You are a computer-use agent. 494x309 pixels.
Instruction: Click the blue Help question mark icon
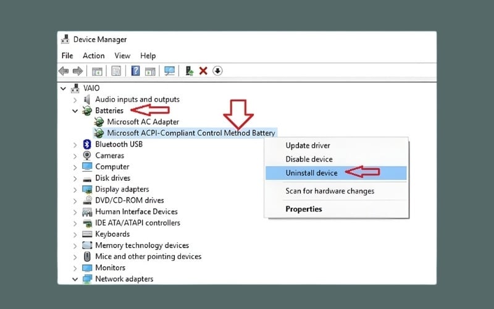(x=135, y=71)
